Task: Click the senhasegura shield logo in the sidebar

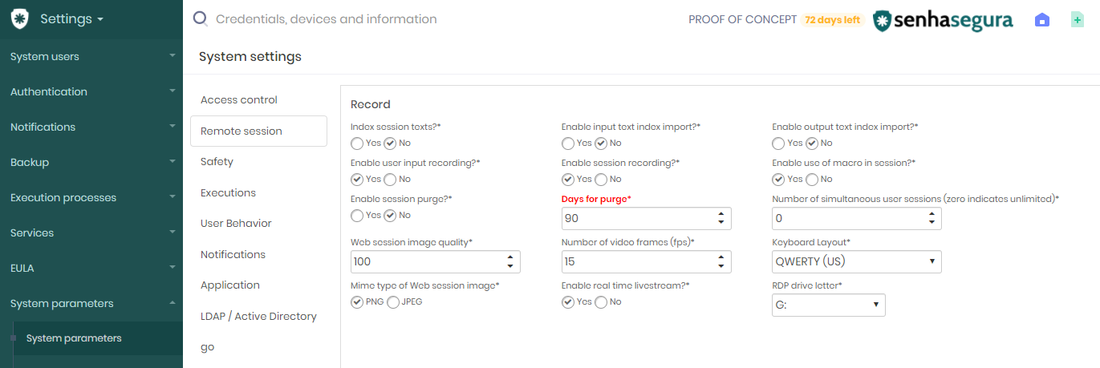Action: (20, 18)
